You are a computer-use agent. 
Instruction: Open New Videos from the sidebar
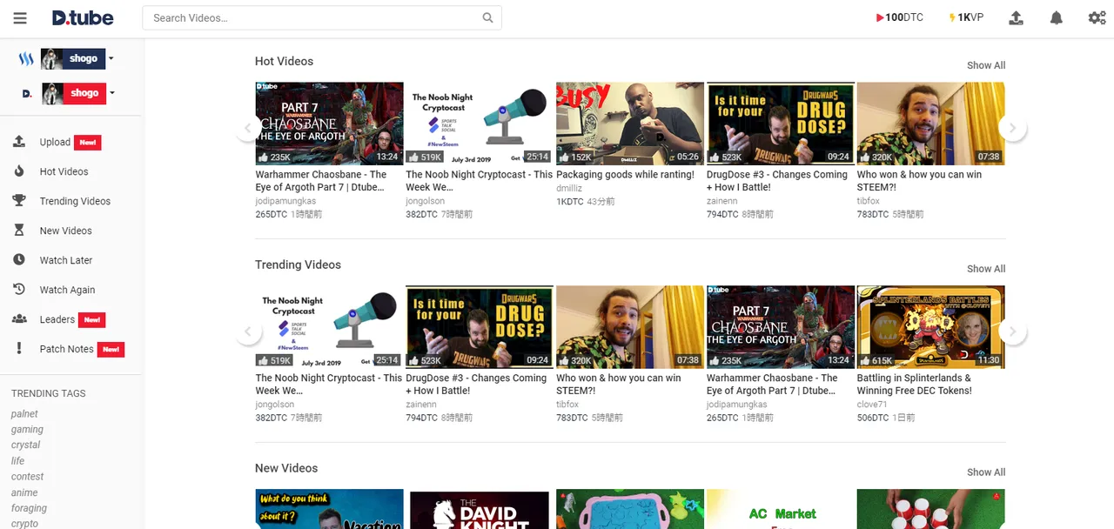pyautogui.click(x=65, y=231)
